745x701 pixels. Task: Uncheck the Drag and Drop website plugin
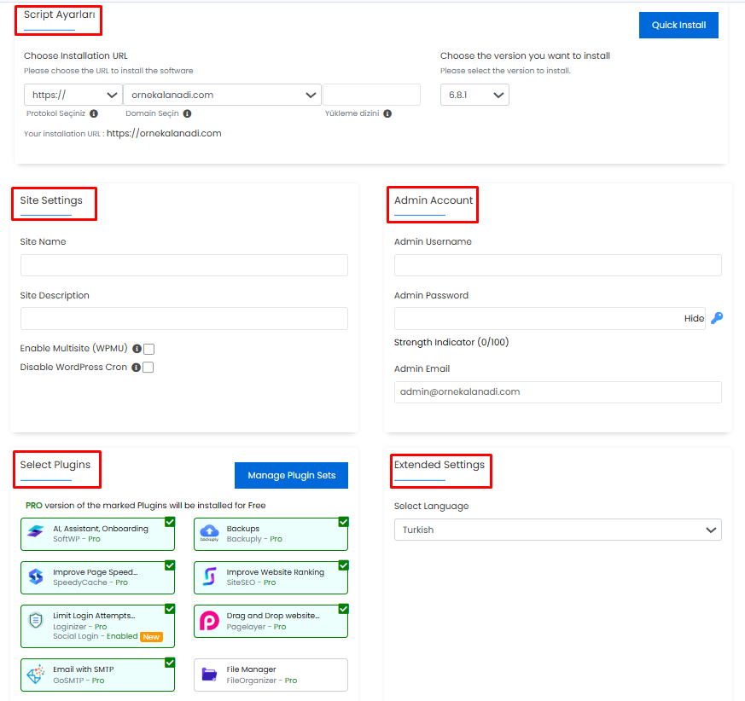(x=344, y=609)
